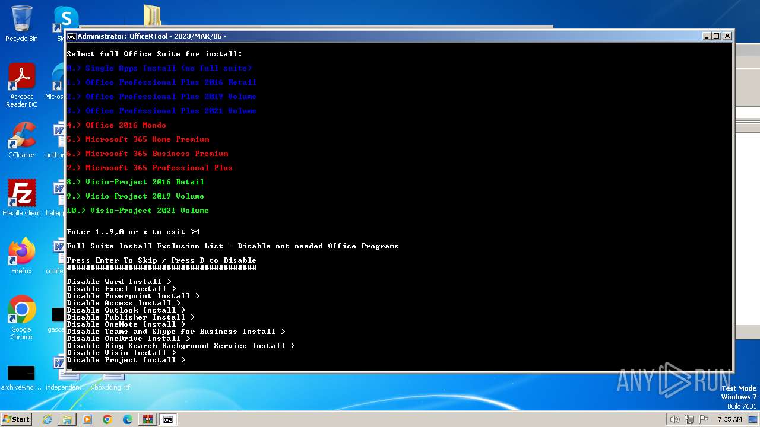Click 'Microsoft 365 Business Premium' option text
The height and width of the screenshot is (427, 760).
[x=157, y=154]
